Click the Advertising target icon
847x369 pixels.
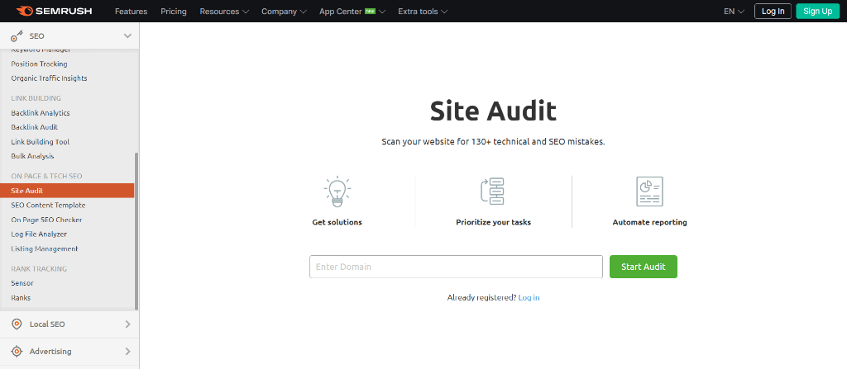coord(17,351)
